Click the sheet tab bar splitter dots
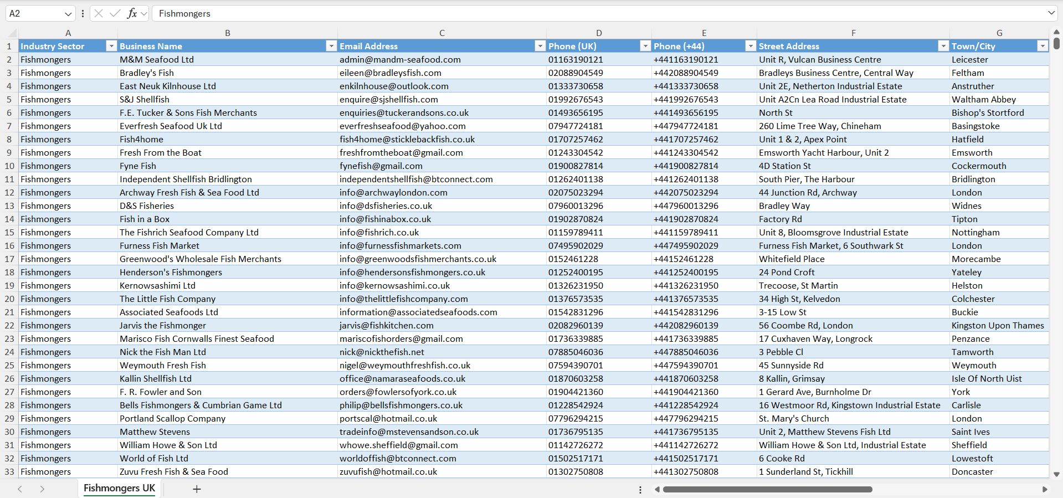This screenshot has height=498, width=1063. 640,490
